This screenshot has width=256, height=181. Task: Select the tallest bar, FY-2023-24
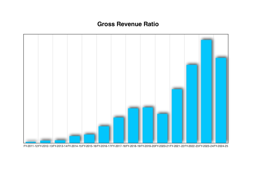[206, 91]
